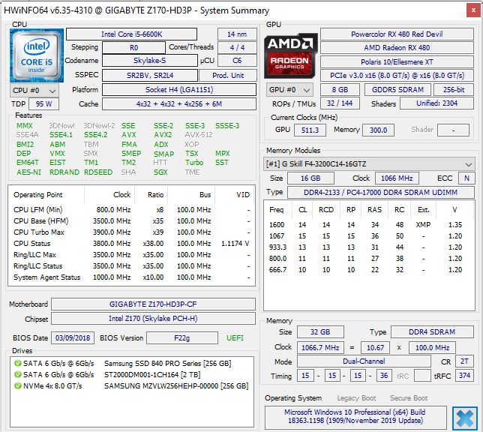Click the System Agent Status row
The height and width of the screenshot is (432, 483).
click(131, 277)
